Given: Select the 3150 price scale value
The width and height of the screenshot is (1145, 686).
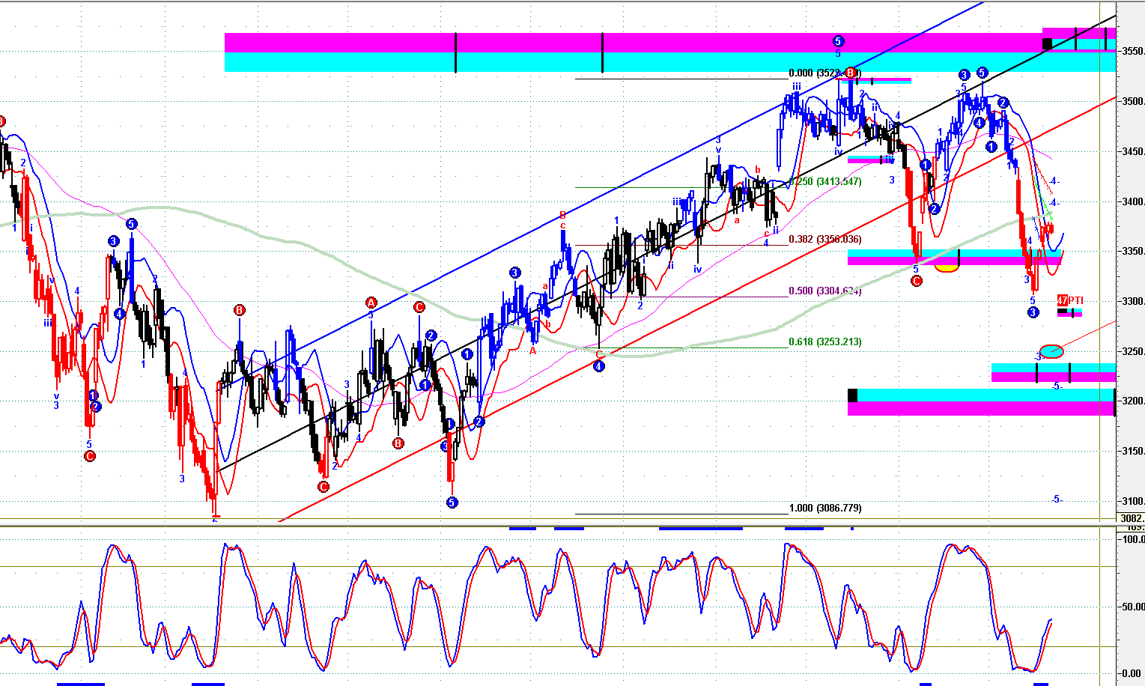Looking at the screenshot, I should pos(1133,452).
